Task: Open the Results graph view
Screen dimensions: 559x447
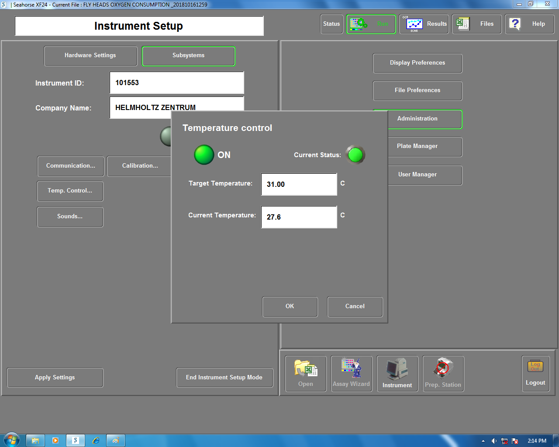Action: tap(424, 24)
